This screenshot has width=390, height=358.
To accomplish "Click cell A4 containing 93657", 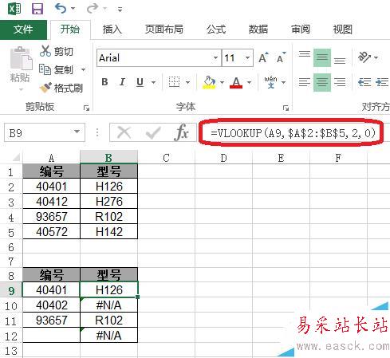I will tap(52, 217).
